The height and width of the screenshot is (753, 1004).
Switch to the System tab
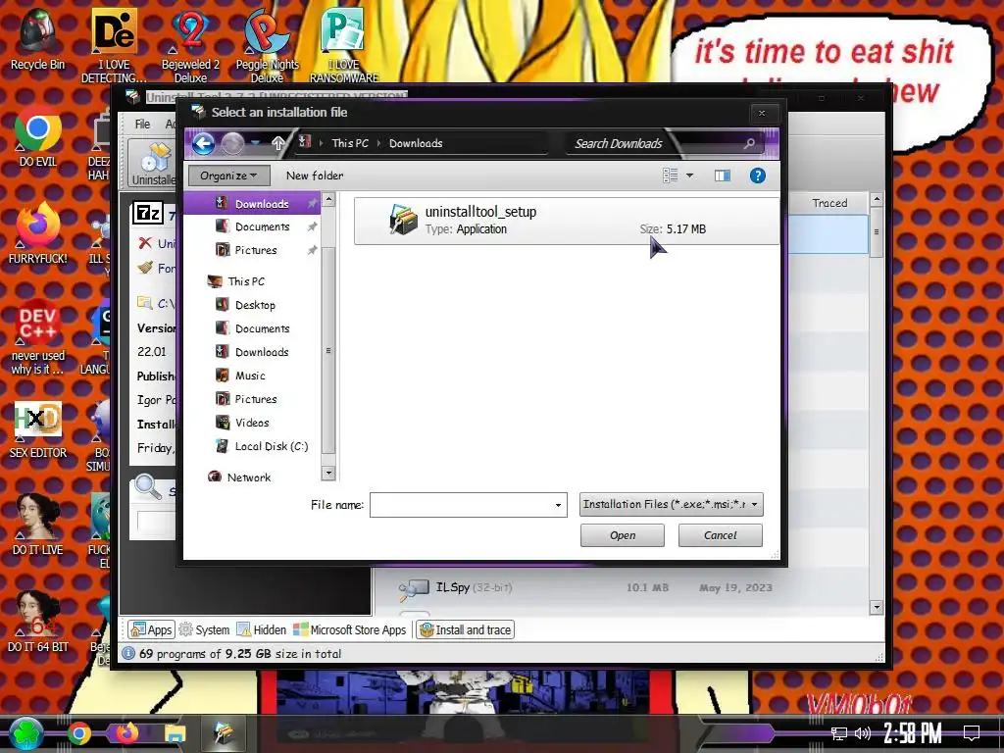[x=204, y=630]
